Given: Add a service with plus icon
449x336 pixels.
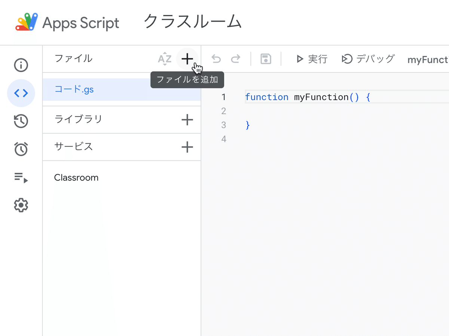Looking at the screenshot, I should tap(187, 147).
